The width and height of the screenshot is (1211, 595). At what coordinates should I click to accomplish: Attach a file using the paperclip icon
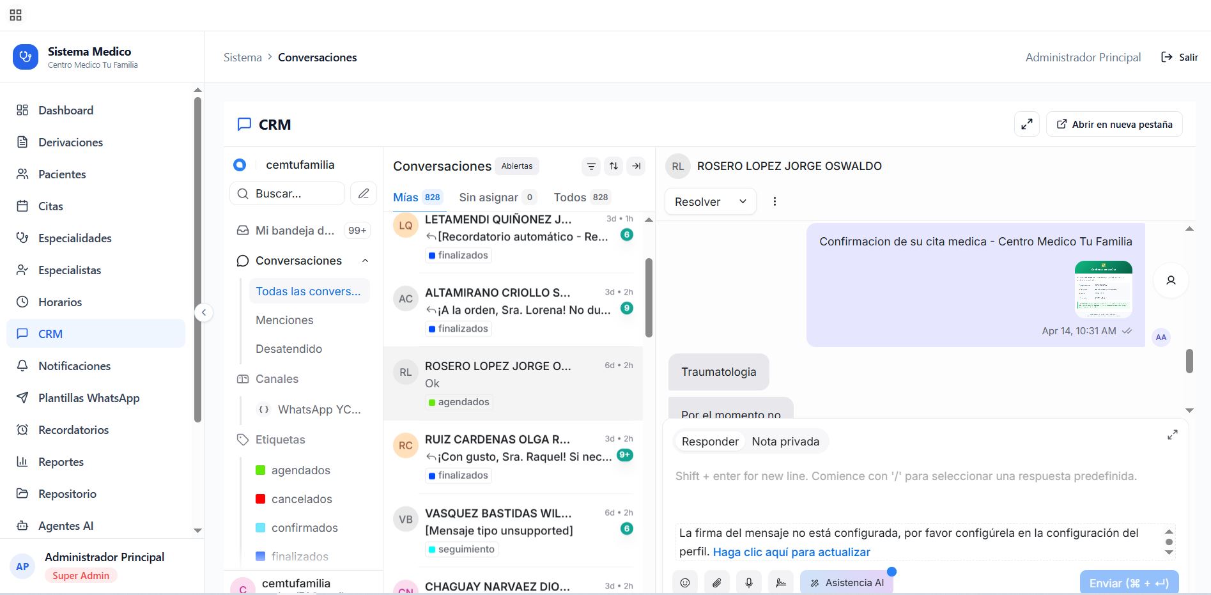(x=717, y=582)
